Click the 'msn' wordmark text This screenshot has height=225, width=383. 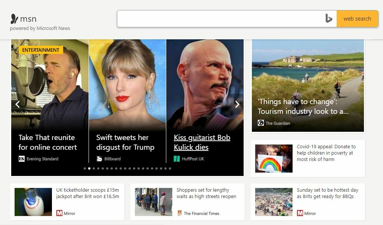(28, 19)
